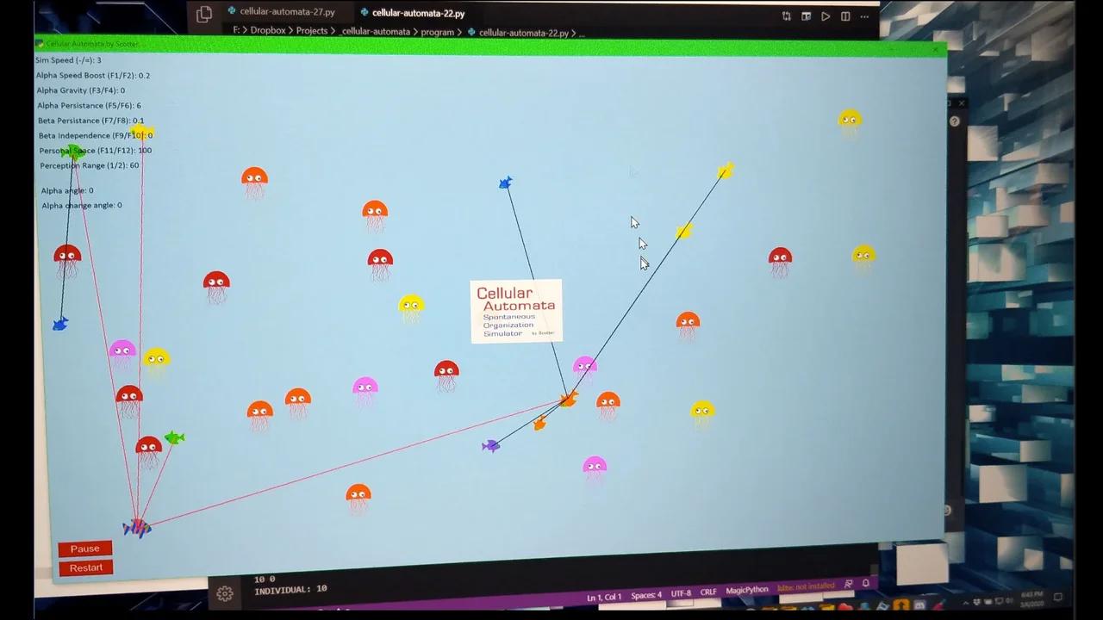Click the "Alpha Gravity (F3/F4): 0" text

point(80,90)
